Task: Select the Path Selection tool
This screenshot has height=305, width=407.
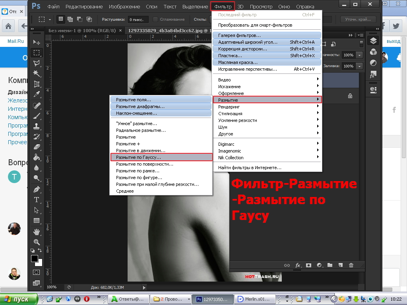Action: (37, 210)
